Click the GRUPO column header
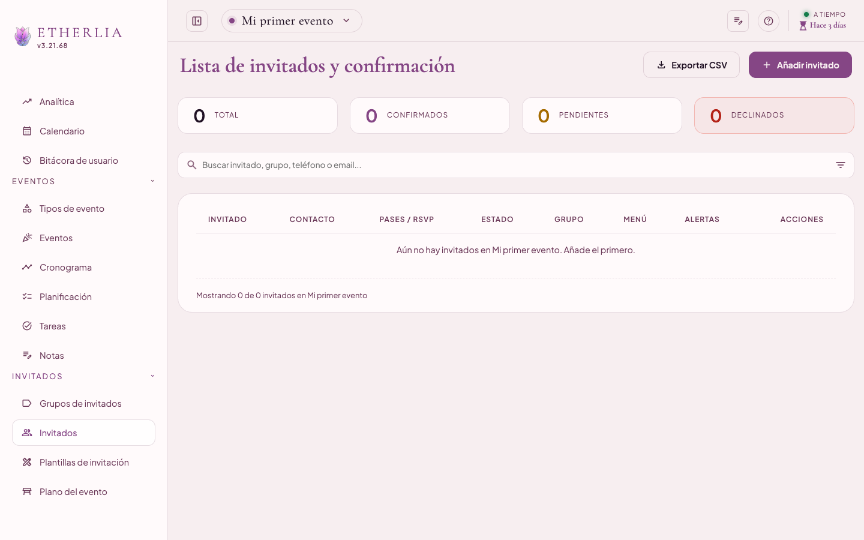Viewport: 864px width, 540px height. (x=569, y=220)
